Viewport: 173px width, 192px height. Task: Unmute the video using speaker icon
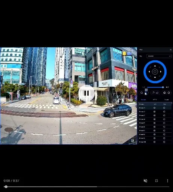pos(145,181)
